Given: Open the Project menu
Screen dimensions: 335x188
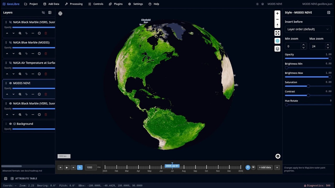Looking at the screenshot, I should 31,4.
